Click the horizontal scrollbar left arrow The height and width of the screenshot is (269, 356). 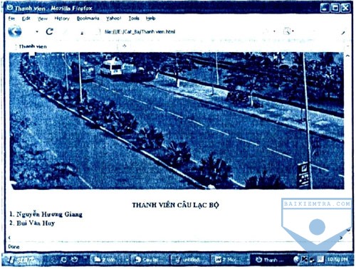9,238
